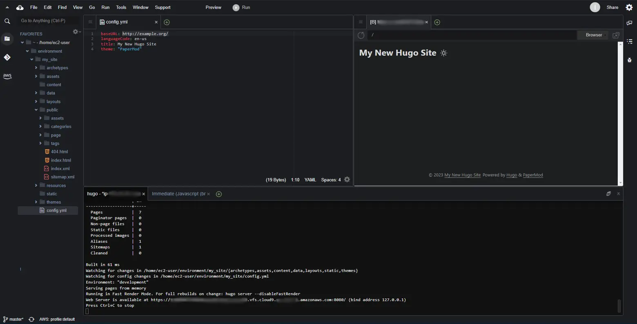
Task: Expand the categories folder
Action: coord(40,126)
